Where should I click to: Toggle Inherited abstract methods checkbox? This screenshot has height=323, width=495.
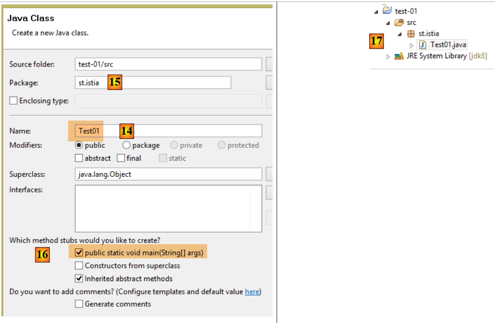click(79, 278)
